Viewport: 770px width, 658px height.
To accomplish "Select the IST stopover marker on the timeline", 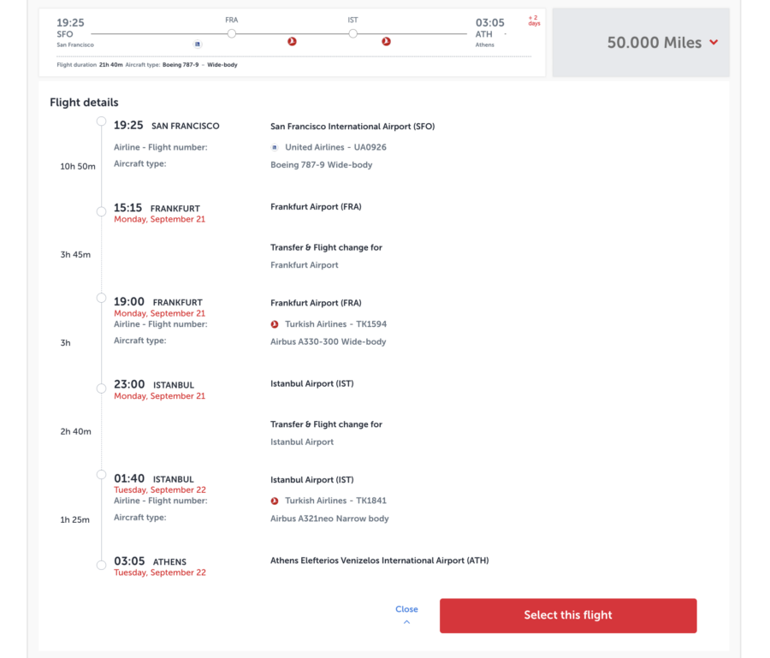I will (x=353, y=34).
